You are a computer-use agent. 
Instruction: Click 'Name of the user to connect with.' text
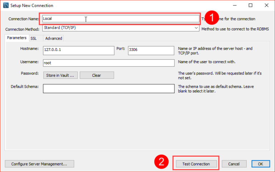tap(207, 62)
